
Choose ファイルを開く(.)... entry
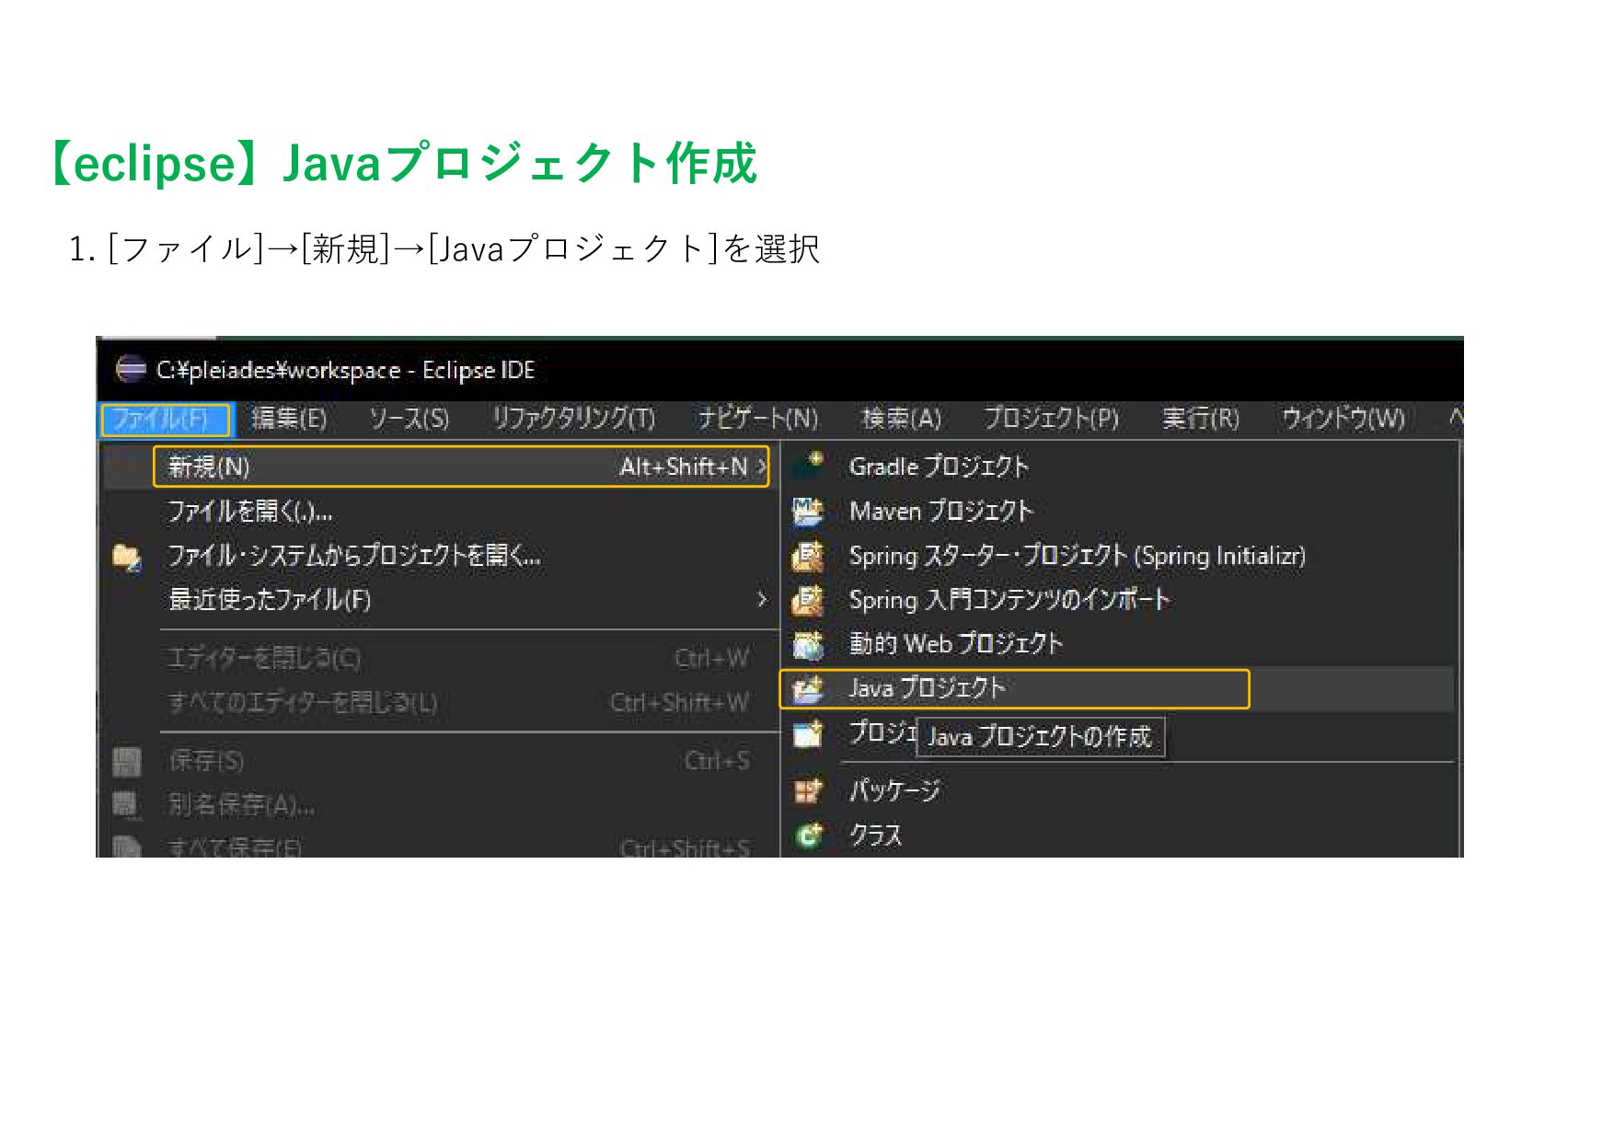point(250,512)
